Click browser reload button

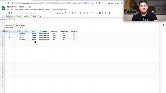click(9, 3)
